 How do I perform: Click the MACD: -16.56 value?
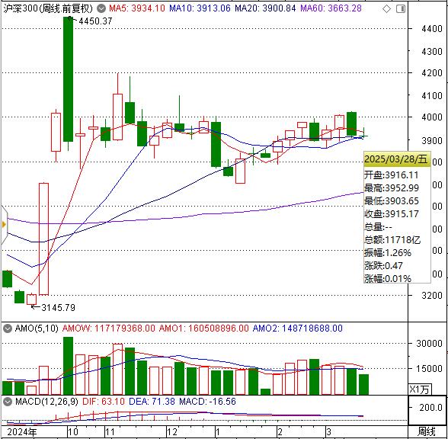point(207,402)
